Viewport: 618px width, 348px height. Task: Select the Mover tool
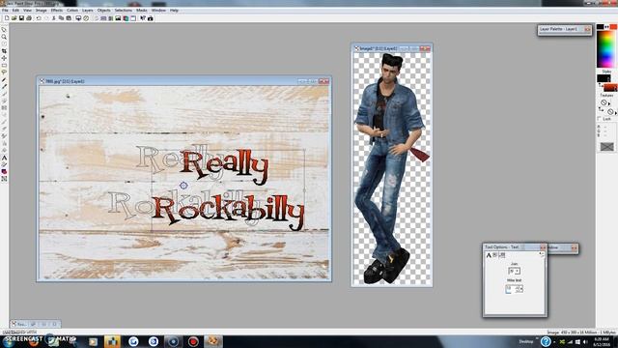coord(4,58)
